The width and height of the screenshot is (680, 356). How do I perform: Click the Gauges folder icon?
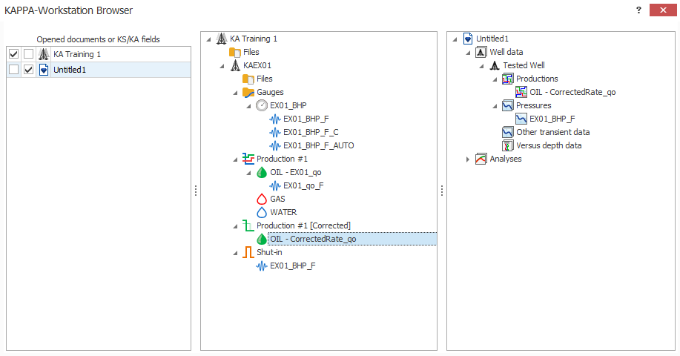click(x=248, y=92)
